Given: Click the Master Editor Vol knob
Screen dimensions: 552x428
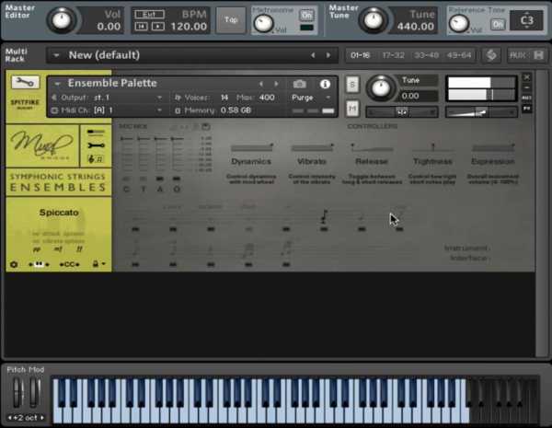Looking at the screenshot, I should coord(62,20).
